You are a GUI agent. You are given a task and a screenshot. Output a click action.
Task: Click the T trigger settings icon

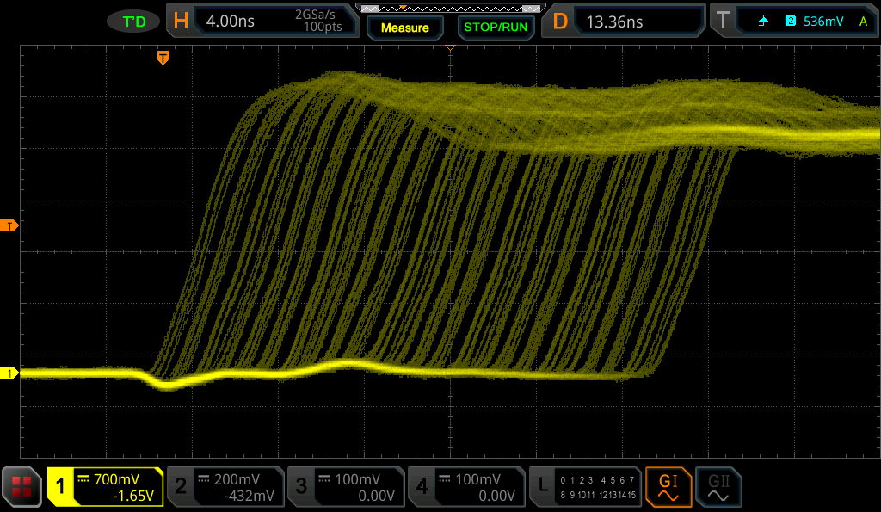(722, 22)
